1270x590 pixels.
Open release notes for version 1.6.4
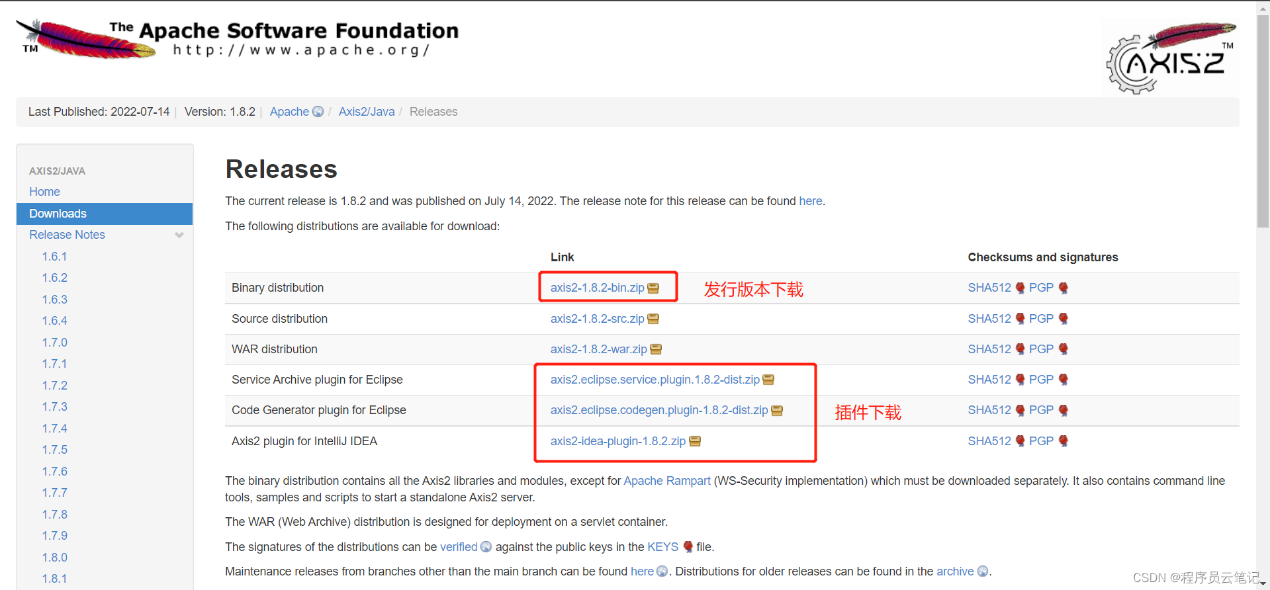(55, 321)
